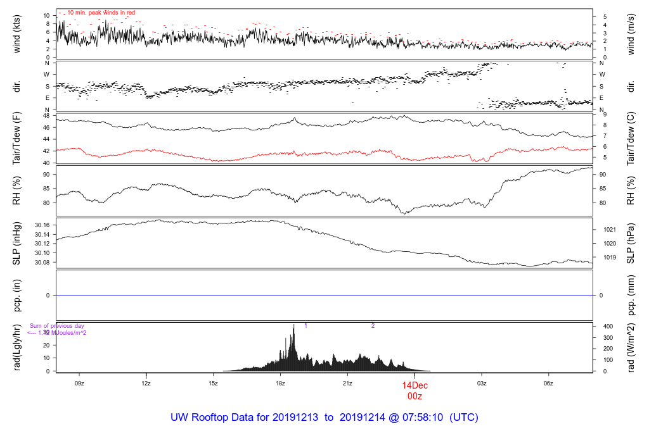
Task: Click the purple "1" marker in radiation panel
Action: coord(306,326)
